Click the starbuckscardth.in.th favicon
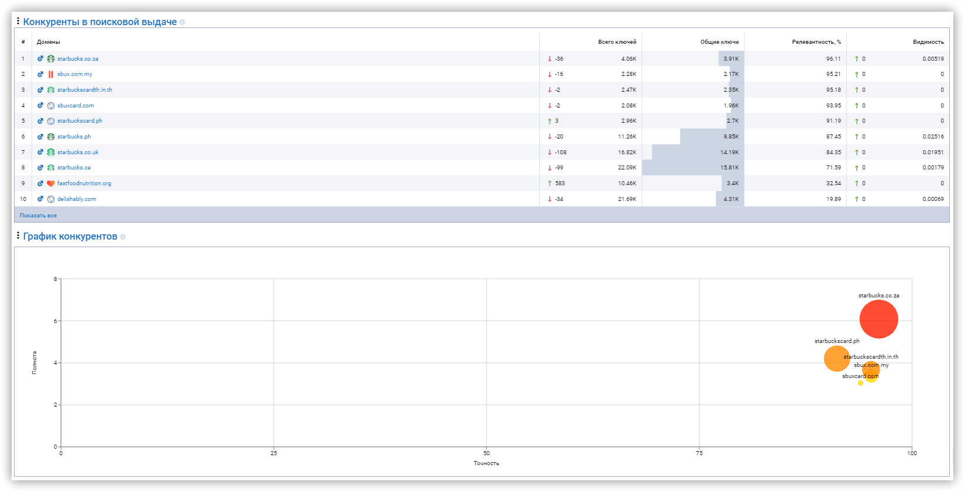Viewport: 965px width, 492px height. click(51, 90)
